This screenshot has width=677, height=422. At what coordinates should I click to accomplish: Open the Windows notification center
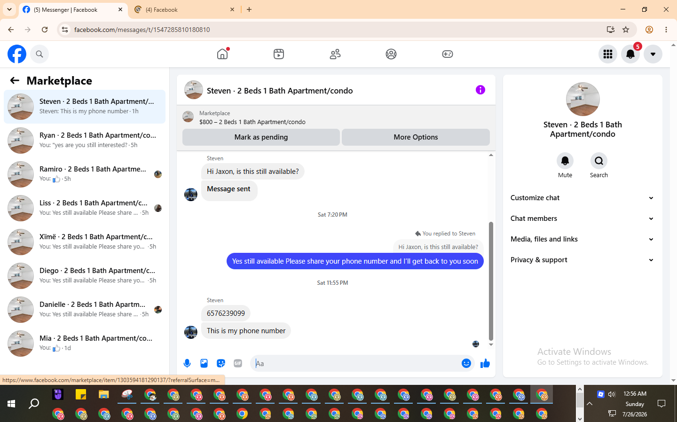pyautogui.click(x=661, y=404)
